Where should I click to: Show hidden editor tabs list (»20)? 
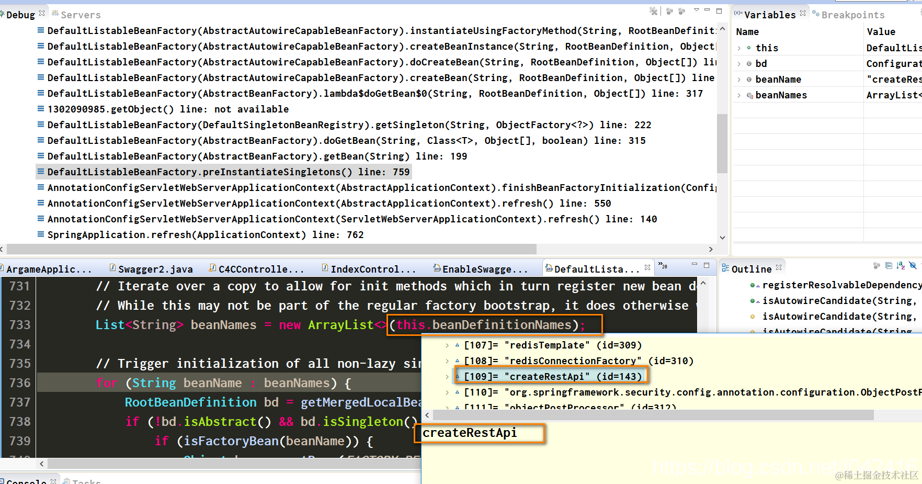(663, 266)
